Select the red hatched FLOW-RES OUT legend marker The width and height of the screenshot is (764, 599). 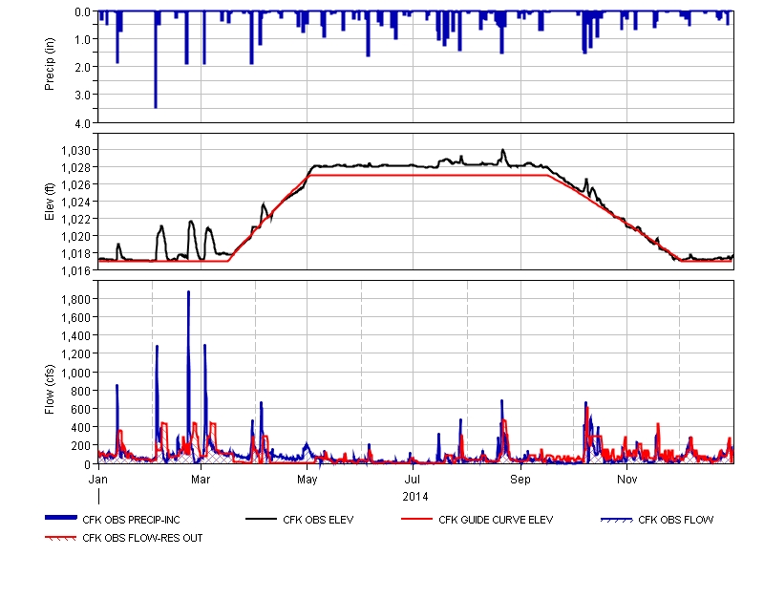60,538
